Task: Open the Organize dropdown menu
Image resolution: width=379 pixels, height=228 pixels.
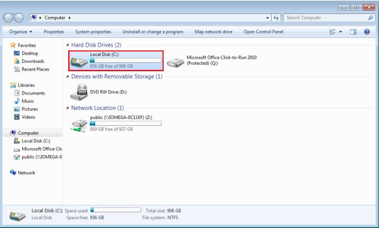Action: [21, 32]
